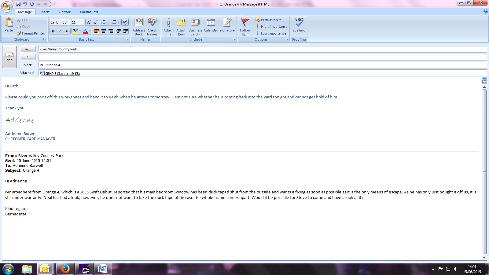Image resolution: width=489 pixels, height=275 pixels.
Task: Open the Signature menu
Action: click(227, 27)
